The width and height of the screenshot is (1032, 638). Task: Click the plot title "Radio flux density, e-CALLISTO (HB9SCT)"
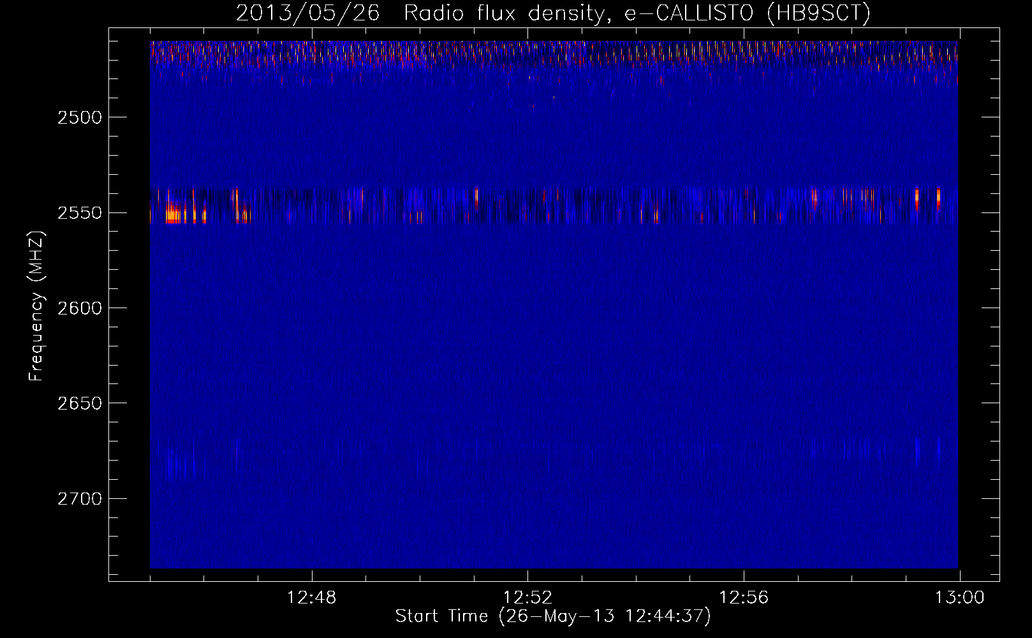(x=637, y=13)
